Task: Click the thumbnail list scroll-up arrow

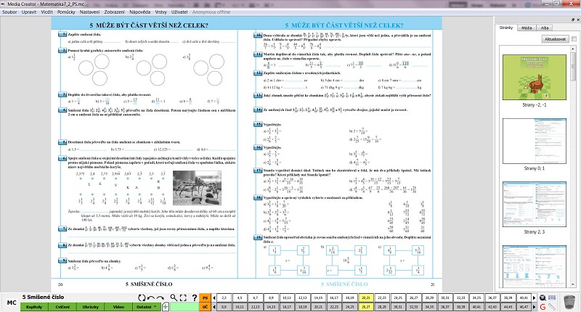Action: click(573, 48)
